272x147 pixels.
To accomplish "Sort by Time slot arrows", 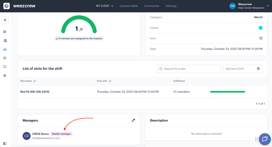I will 110,81.
